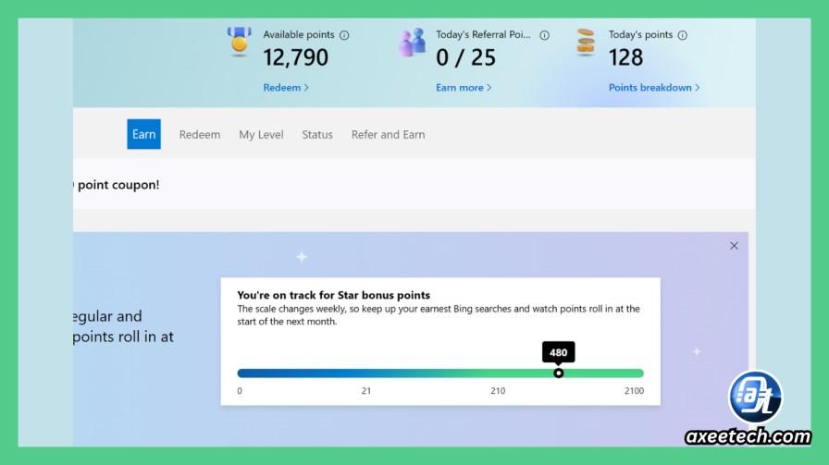Click the Redeem link under Available points
This screenshot has height=465, width=829.
[286, 88]
